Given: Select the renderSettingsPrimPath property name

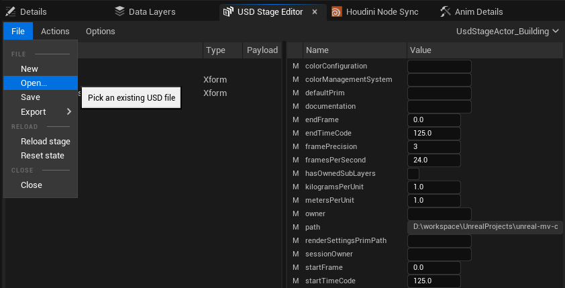Looking at the screenshot, I should pyautogui.click(x=346, y=240).
